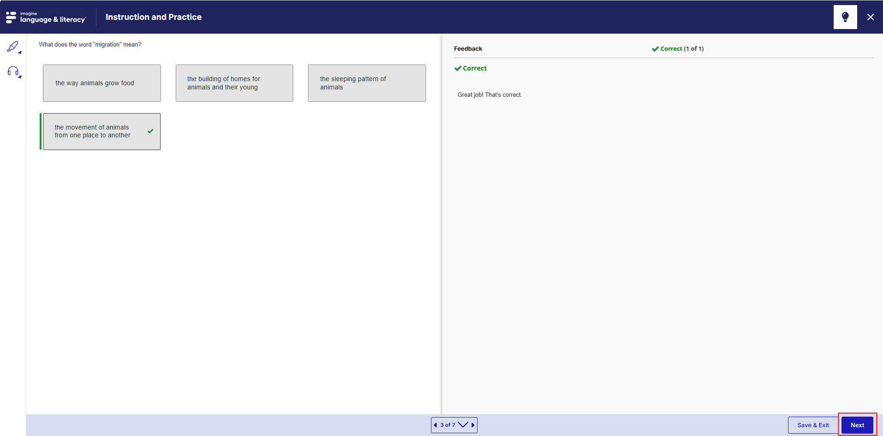Click the Correct (1 of 1) score label
Image resolution: width=883 pixels, height=436 pixels.
click(x=678, y=48)
